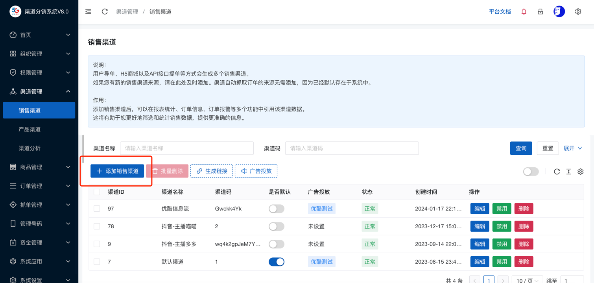Check the row checkbox for 抖音-主播喵喵
Screen dimensions: 594x283
[97, 226]
